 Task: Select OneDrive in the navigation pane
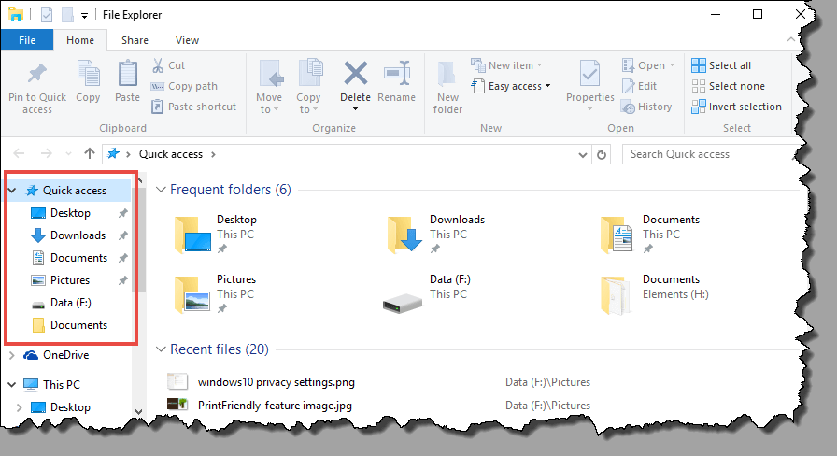pos(66,355)
